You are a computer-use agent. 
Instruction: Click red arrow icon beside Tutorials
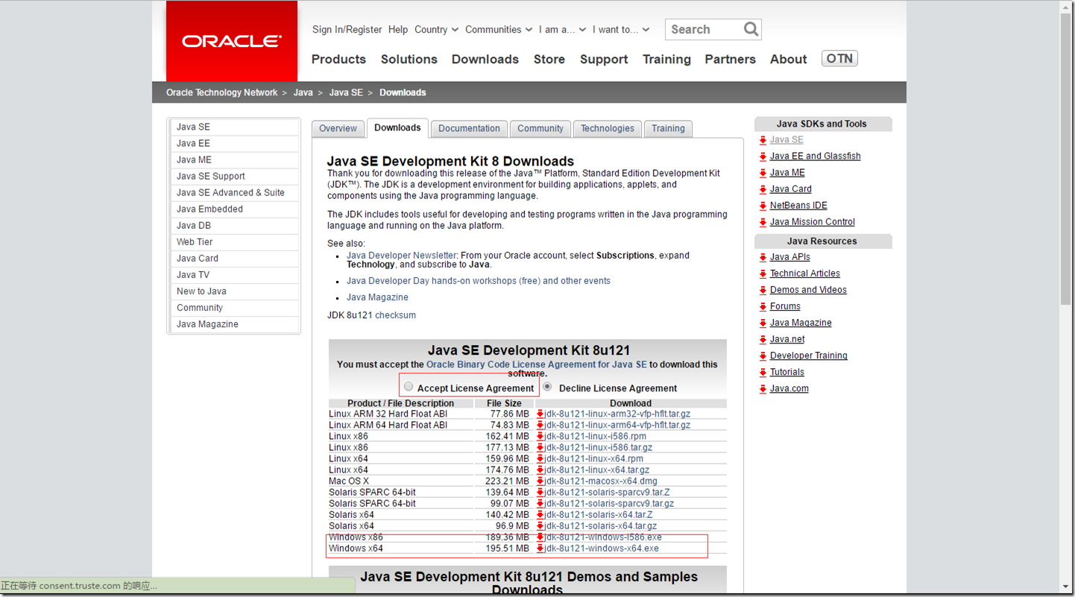tap(763, 372)
